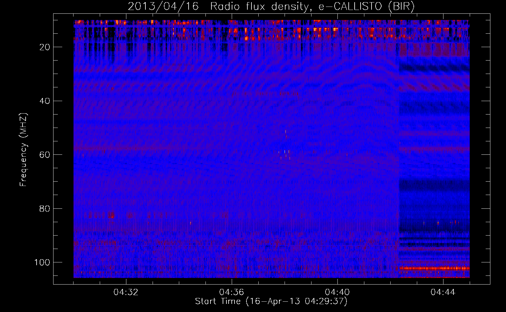Click the '04:40' time tick label
506x312 pixels.
[337, 292]
